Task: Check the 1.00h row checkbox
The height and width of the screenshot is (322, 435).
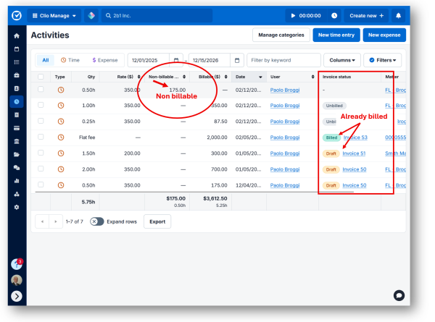Action: coord(41,105)
